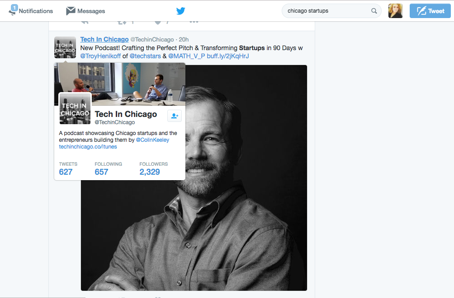Open the @TroyHenikoff mention
454x298 pixels.
(100, 56)
